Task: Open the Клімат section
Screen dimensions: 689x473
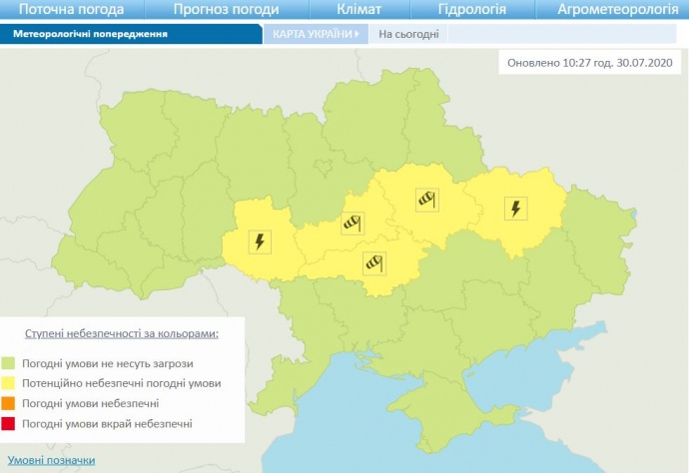Action: (x=358, y=10)
